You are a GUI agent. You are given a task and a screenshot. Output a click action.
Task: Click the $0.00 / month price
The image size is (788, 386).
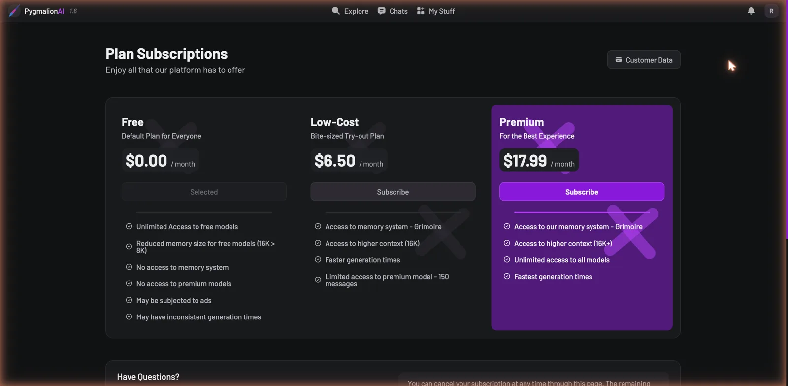coord(160,161)
